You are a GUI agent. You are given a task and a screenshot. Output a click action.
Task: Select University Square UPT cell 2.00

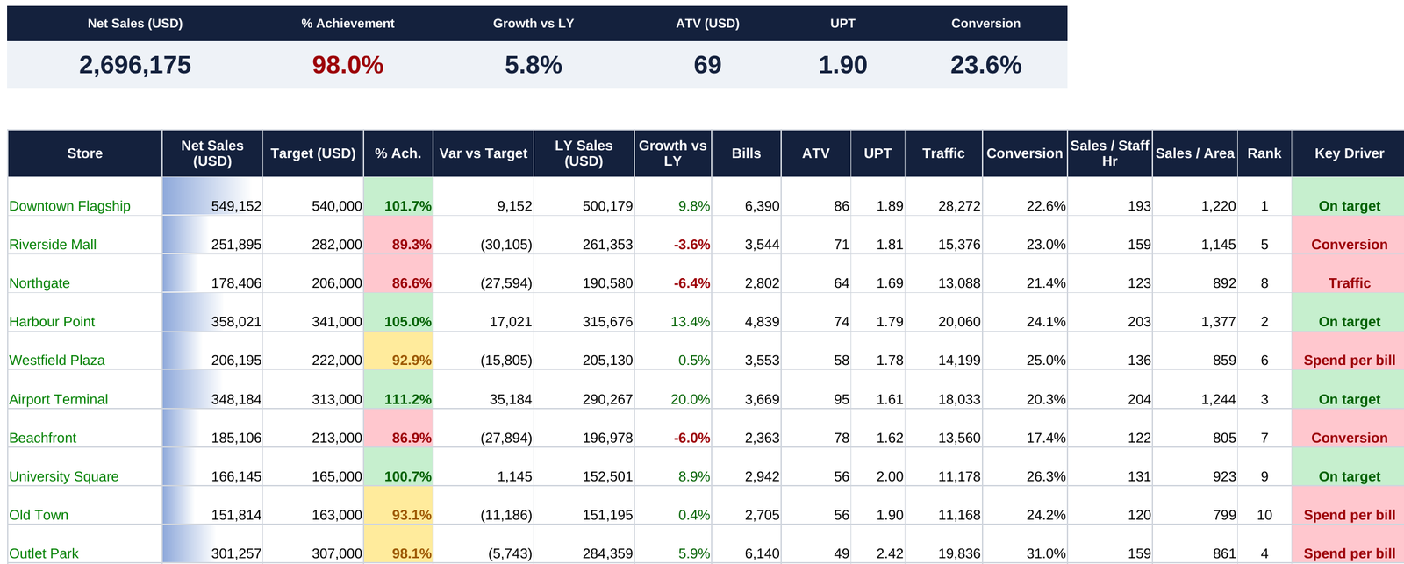(x=877, y=467)
